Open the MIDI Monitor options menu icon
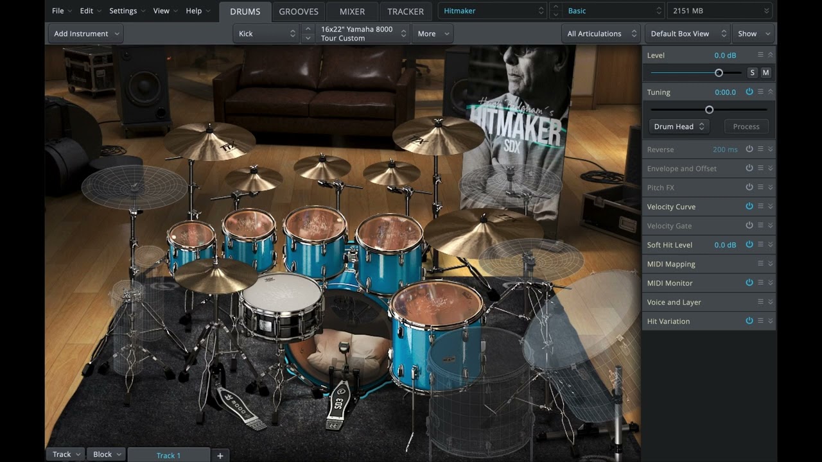822x462 pixels. tap(760, 282)
